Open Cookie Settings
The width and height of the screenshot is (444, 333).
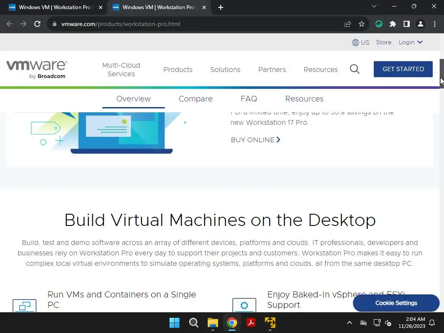click(x=396, y=303)
